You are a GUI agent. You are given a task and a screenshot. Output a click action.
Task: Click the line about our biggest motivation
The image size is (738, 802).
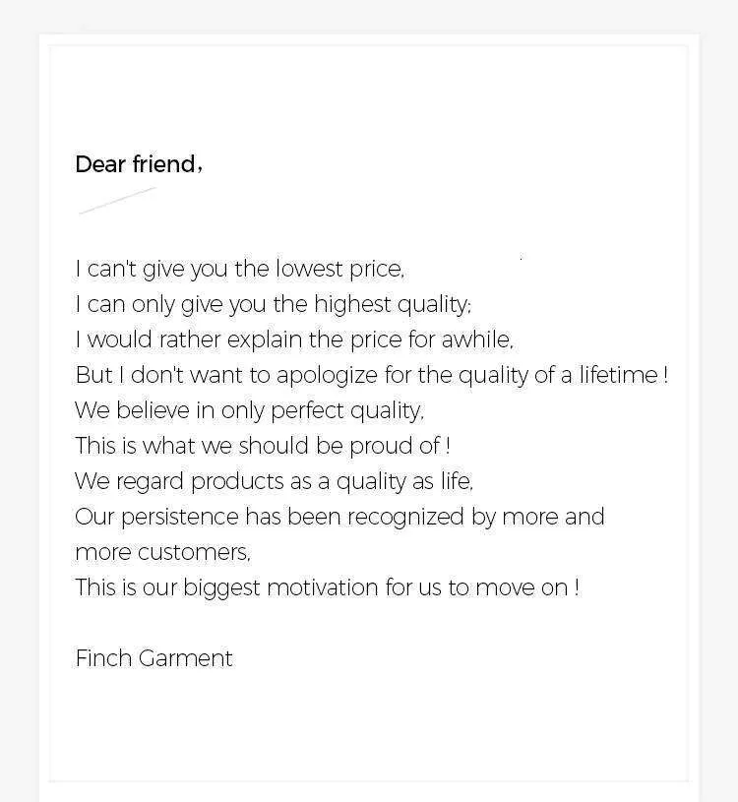click(x=327, y=587)
